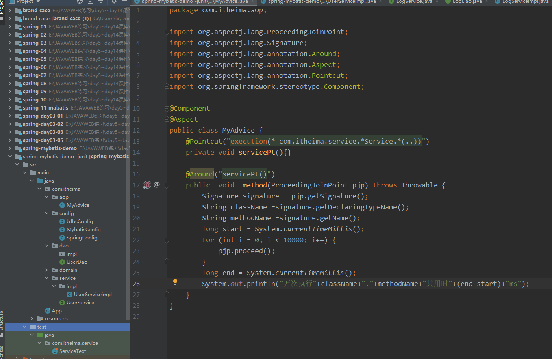Place cursor on the @Aspect annotation

(x=184, y=119)
